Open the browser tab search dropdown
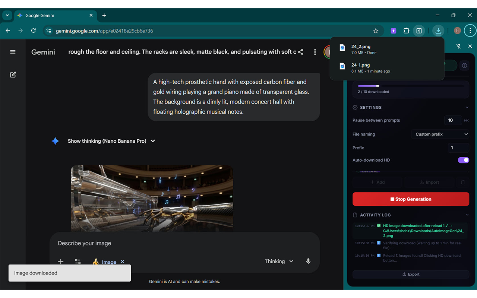The image size is (477, 298). [7, 15]
